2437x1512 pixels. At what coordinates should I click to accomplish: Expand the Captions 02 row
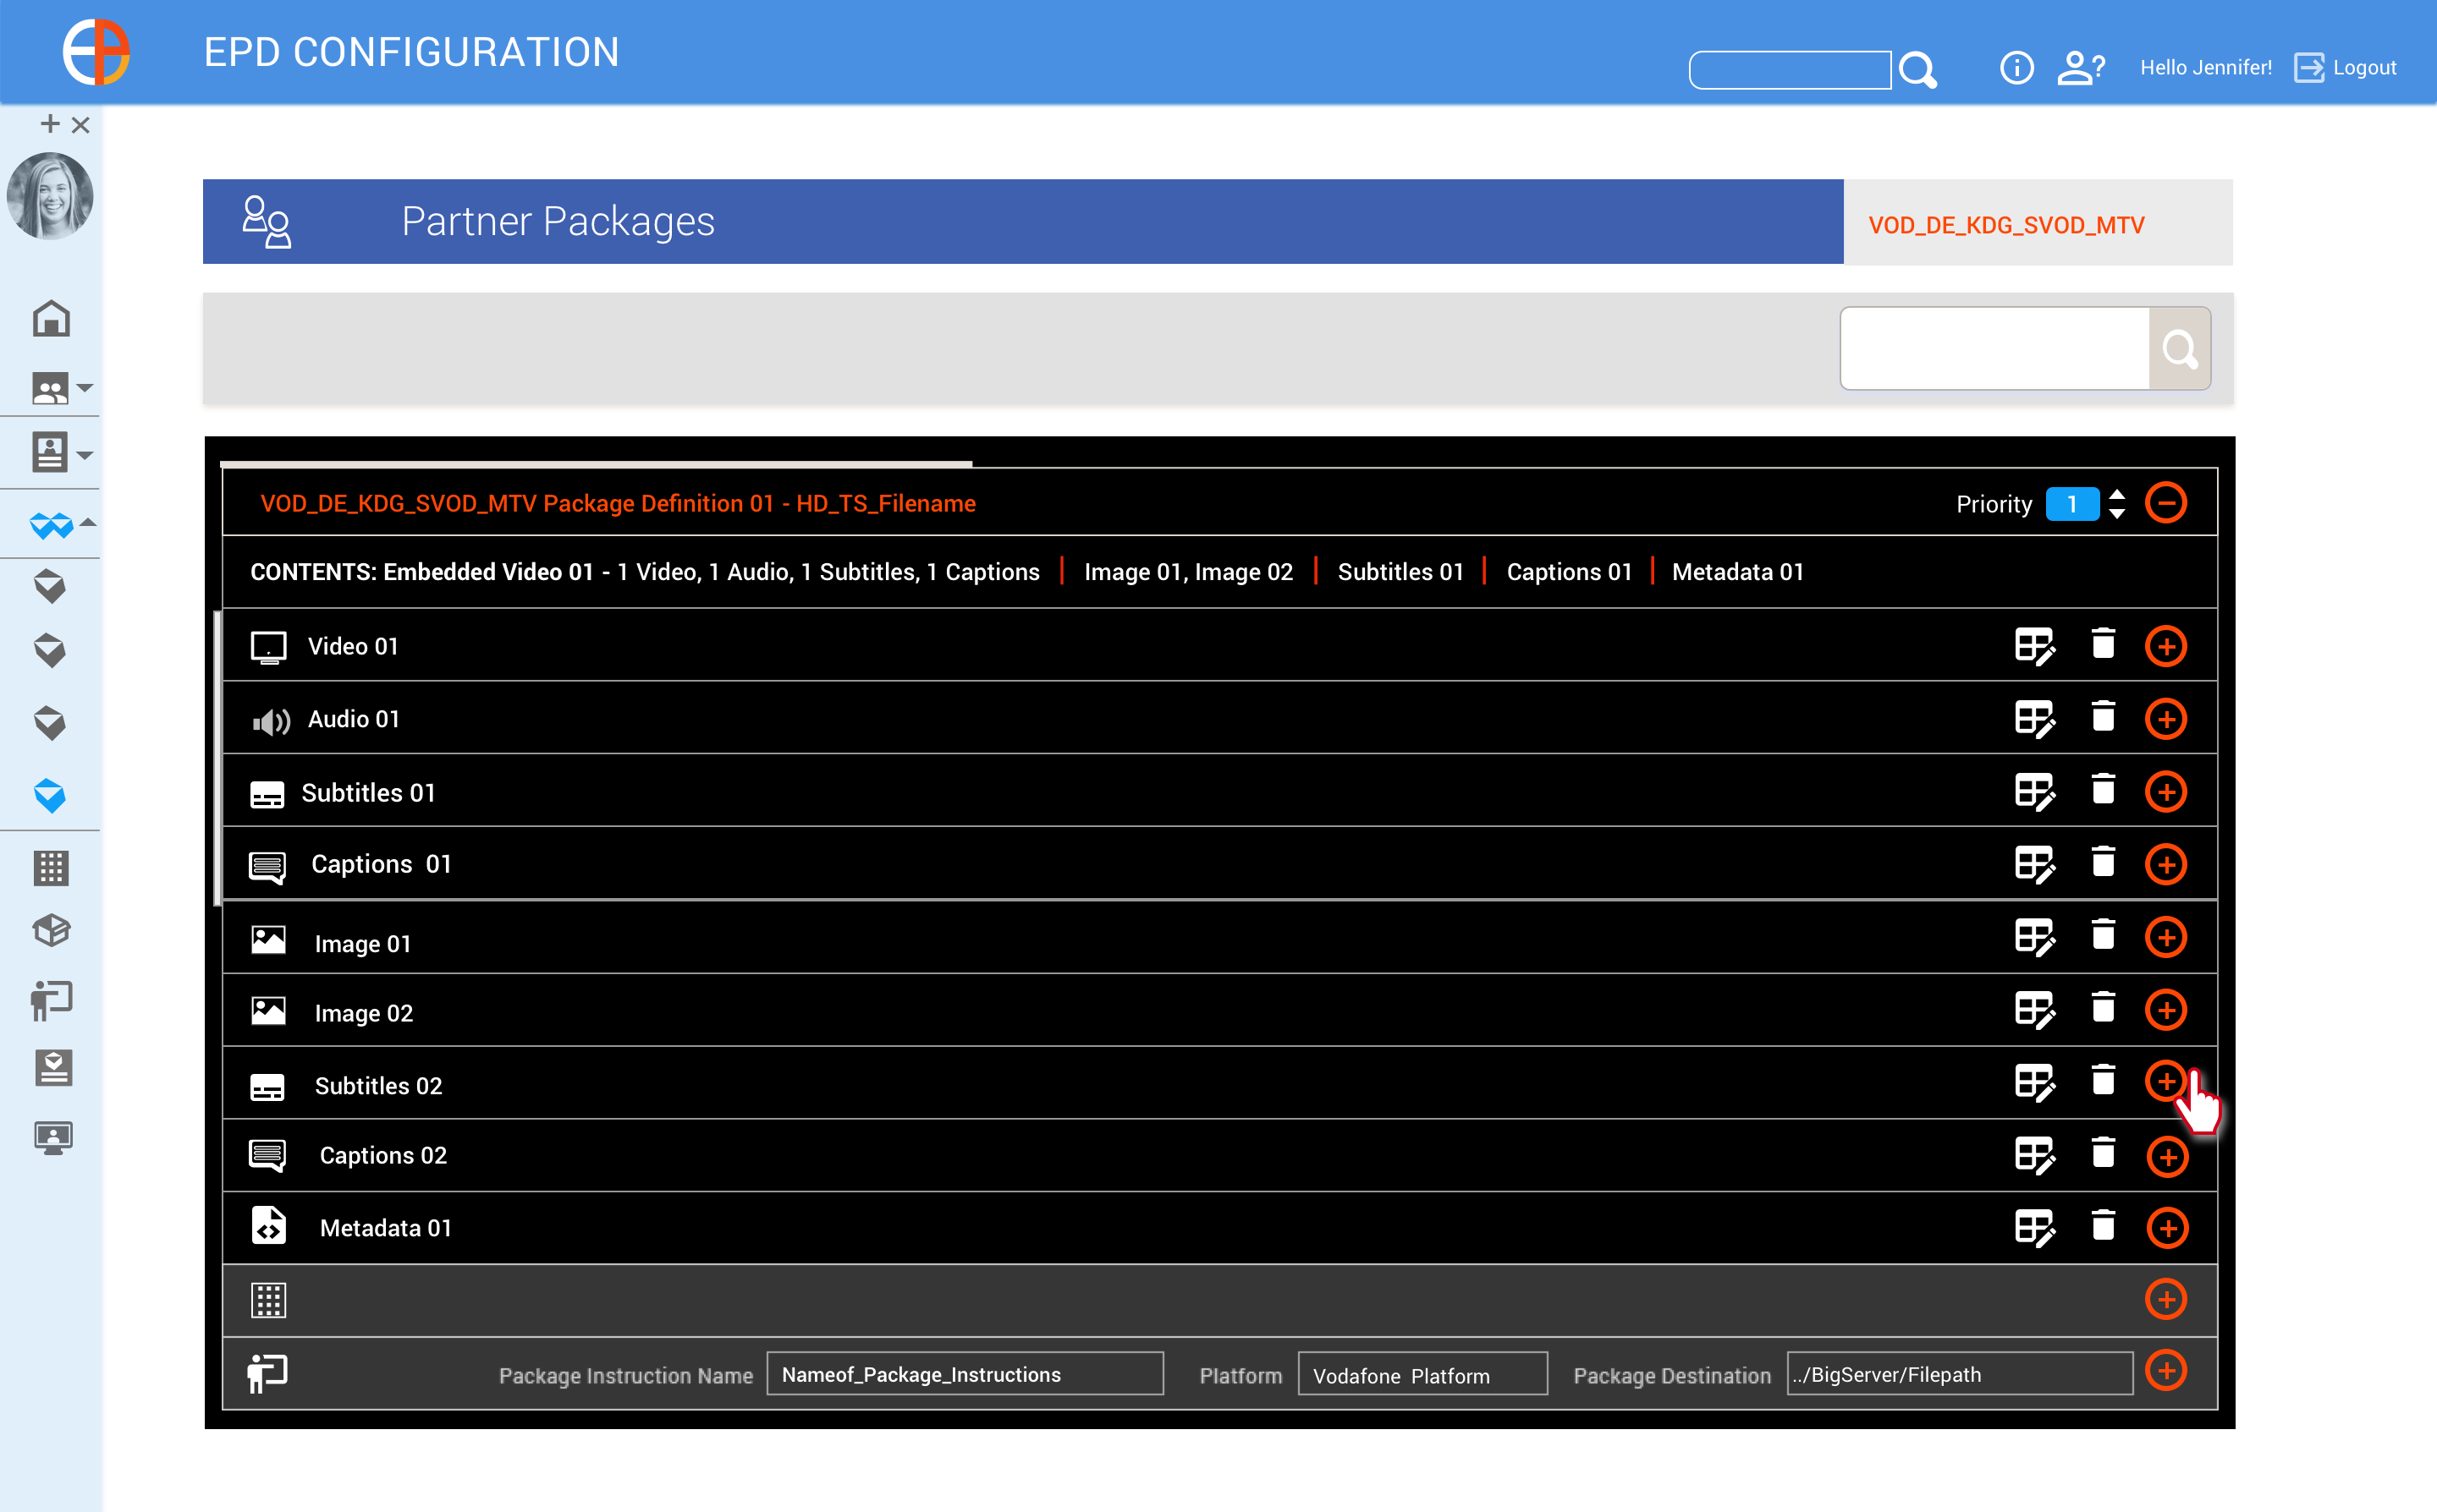coord(2167,1157)
